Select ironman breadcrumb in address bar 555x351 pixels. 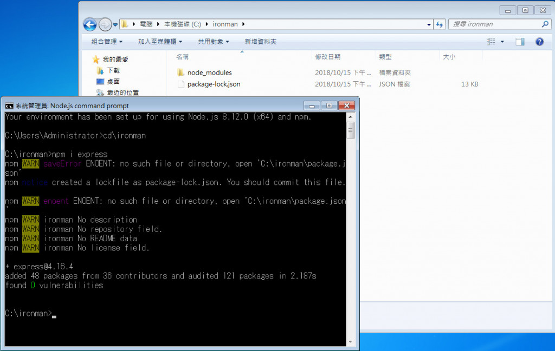pyautogui.click(x=225, y=24)
